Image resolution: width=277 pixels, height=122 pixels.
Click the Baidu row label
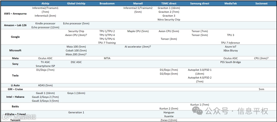(x=15, y=106)
